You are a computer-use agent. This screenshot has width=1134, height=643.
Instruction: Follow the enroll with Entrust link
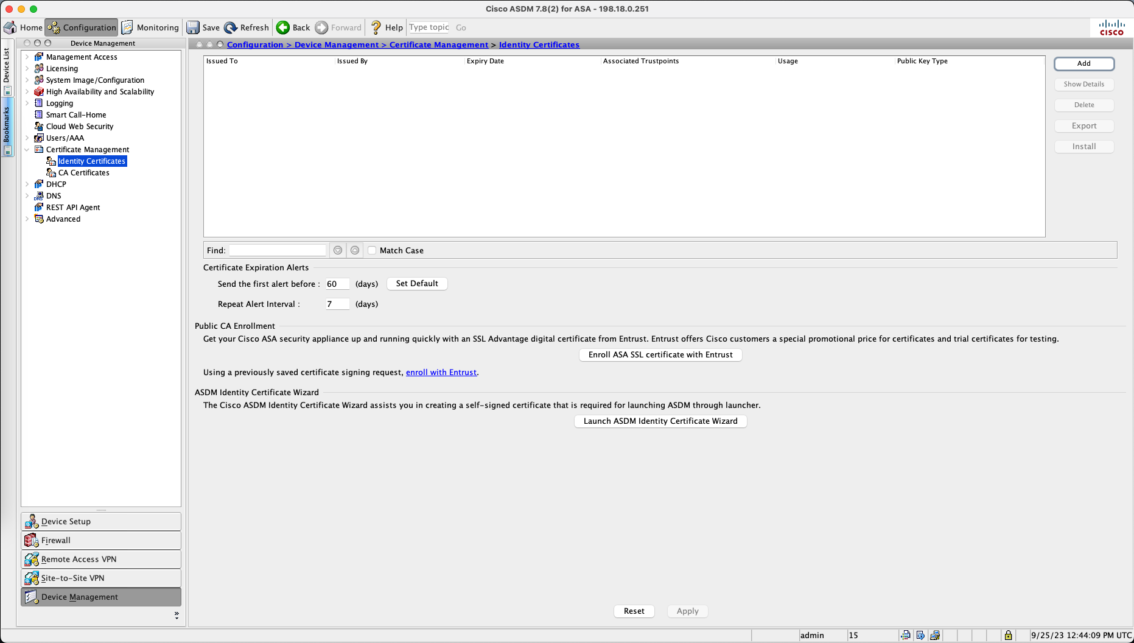[x=441, y=372]
